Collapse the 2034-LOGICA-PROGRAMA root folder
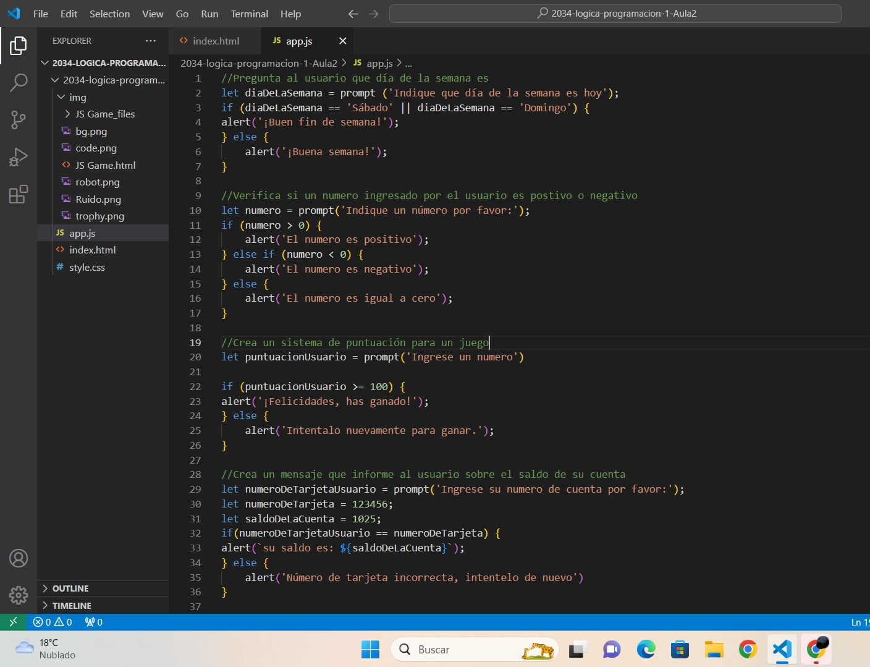 [103, 63]
